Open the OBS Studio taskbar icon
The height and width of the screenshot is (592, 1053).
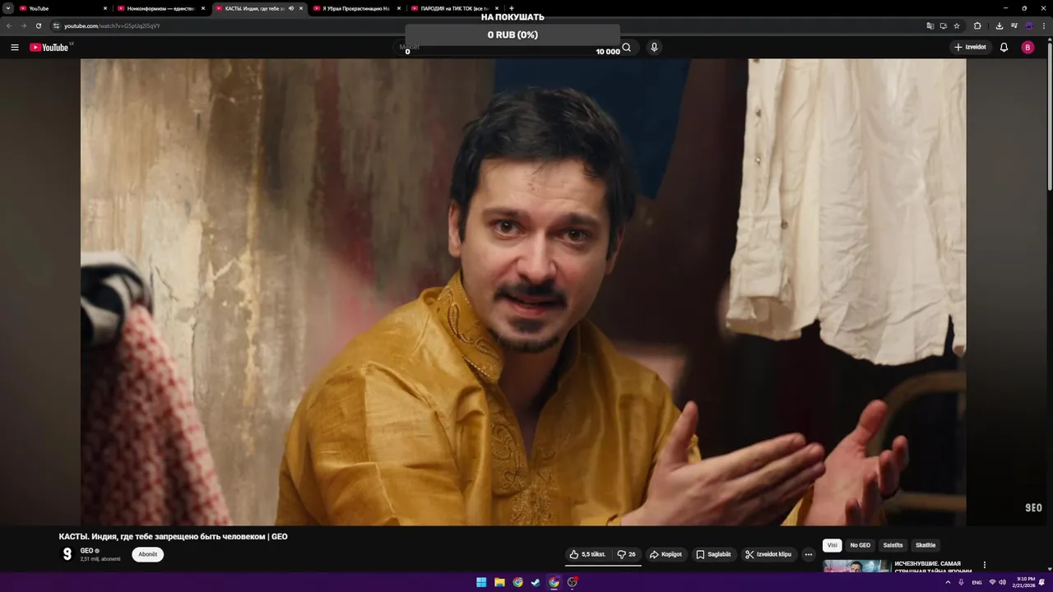coord(573,582)
